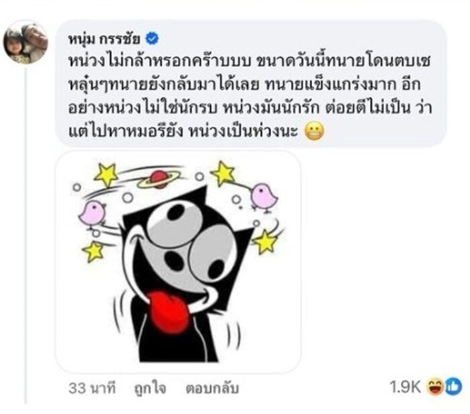Open the Felix the cat sticker
This screenshot has width=470, height=414.
178,262
